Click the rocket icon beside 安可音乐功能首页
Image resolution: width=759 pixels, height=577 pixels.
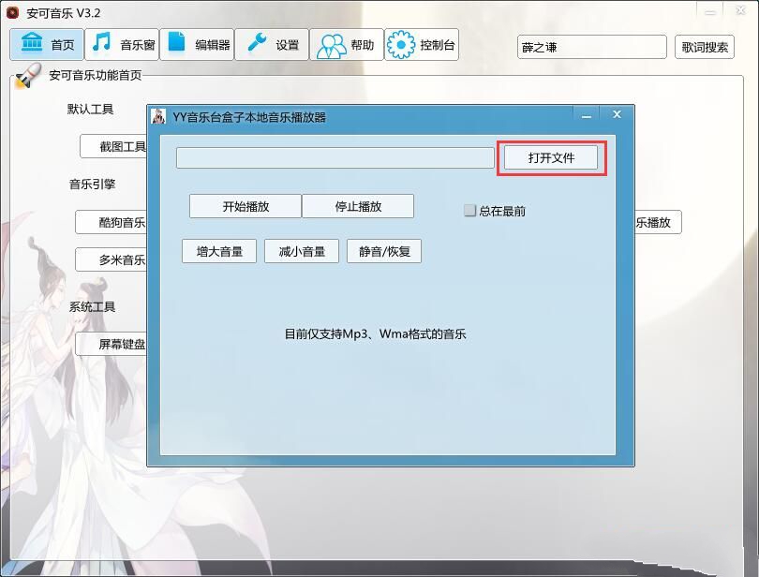(27, 77)
